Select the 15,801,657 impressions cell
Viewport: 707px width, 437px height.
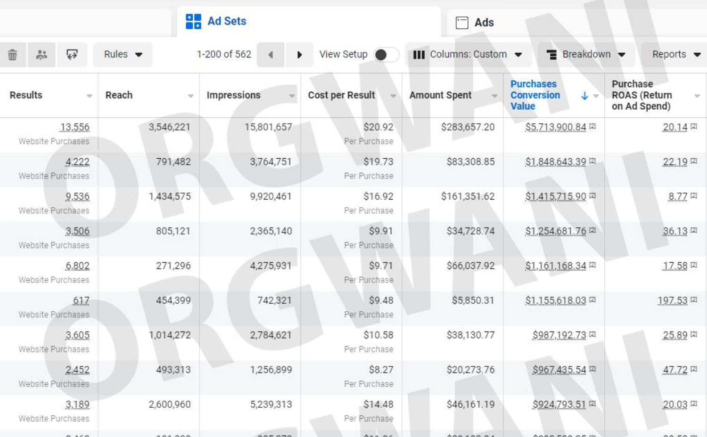click(x=268, y=127)
